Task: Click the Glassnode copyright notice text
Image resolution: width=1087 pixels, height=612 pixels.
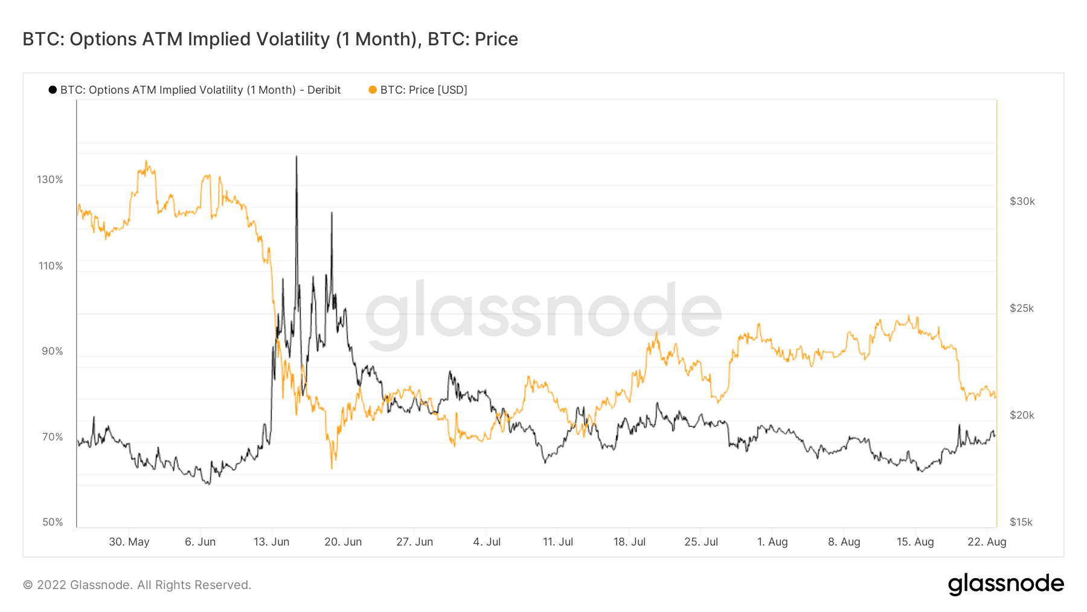Action: pyautogui.click(x=137, y=585)
